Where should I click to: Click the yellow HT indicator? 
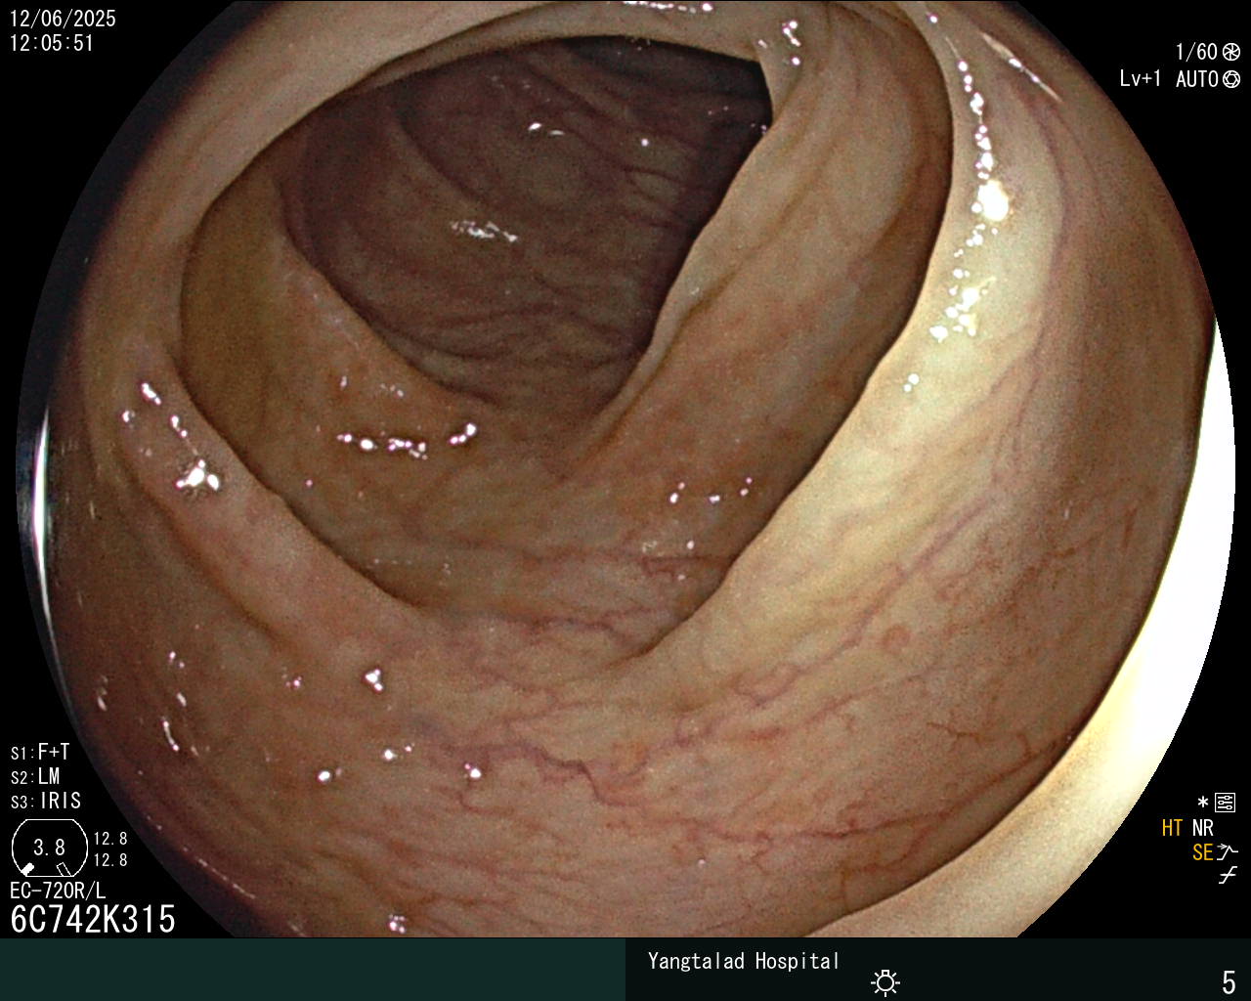coord(1172,828)
